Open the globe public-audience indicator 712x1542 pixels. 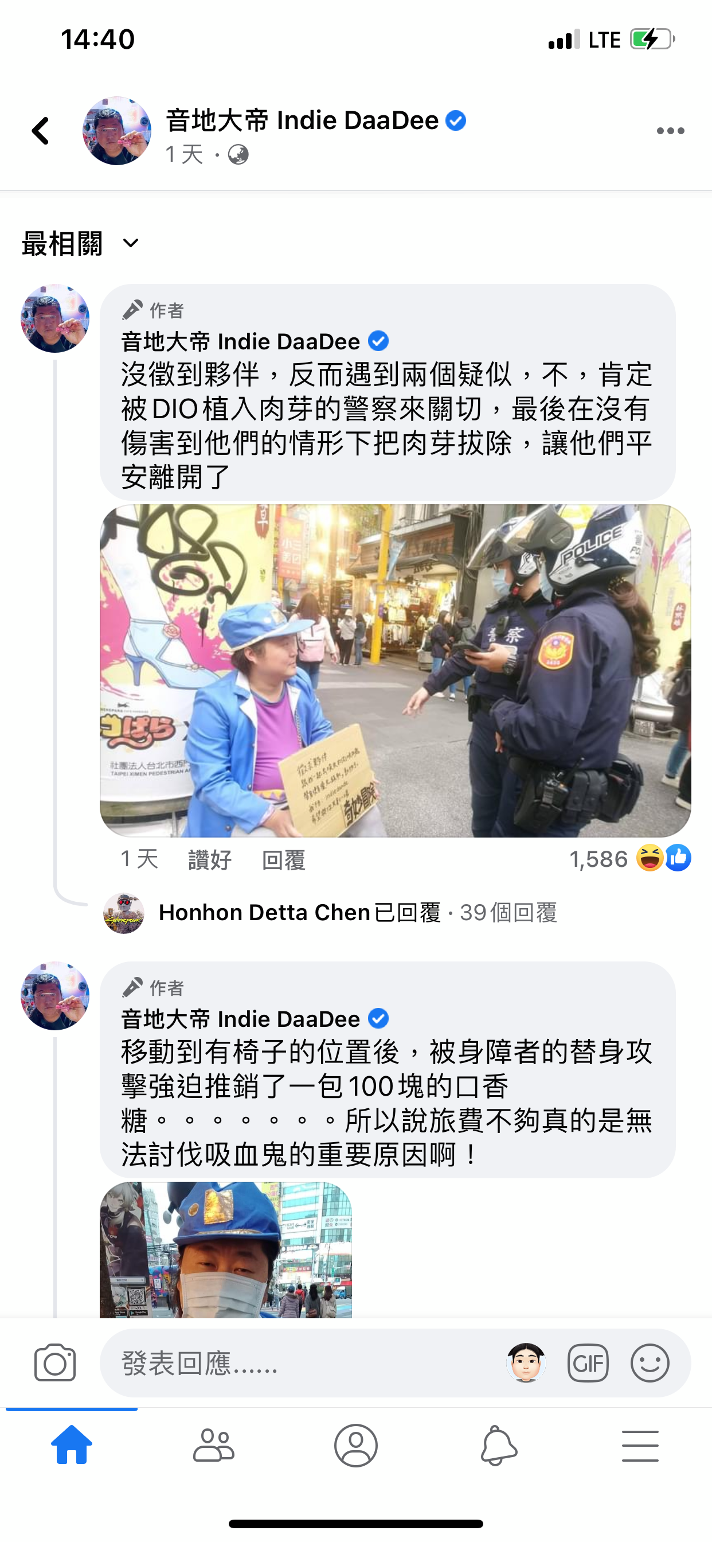(x=238, y=154)
